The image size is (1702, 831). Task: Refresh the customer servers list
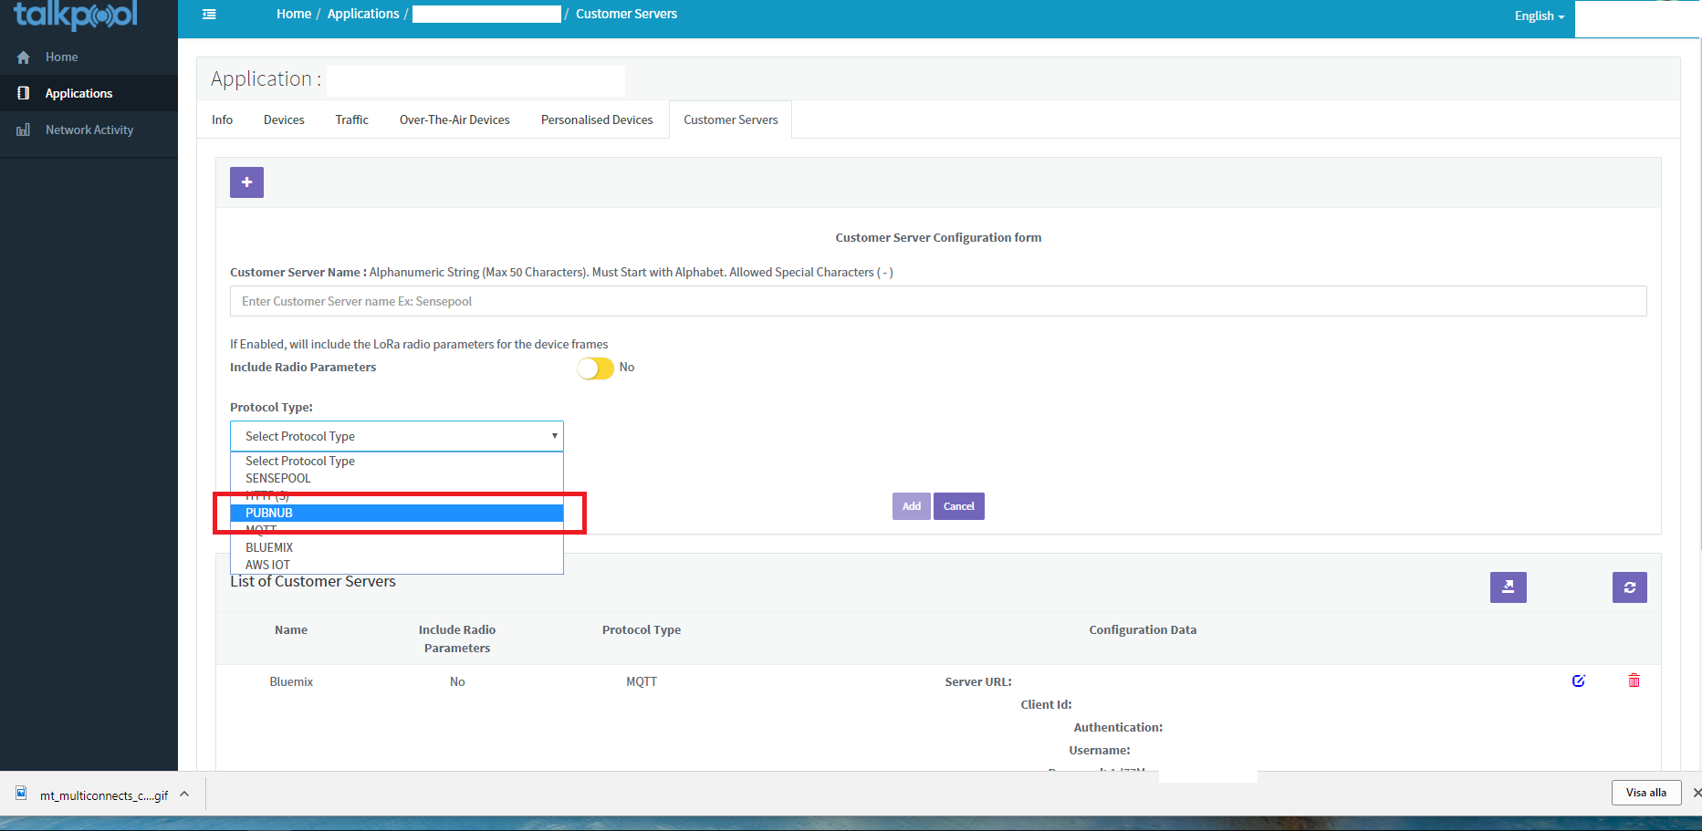click(x=1630, y=587)
